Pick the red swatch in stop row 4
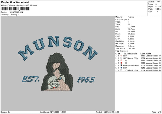Viewport: 162px width, 114px height. pos(121,63)
